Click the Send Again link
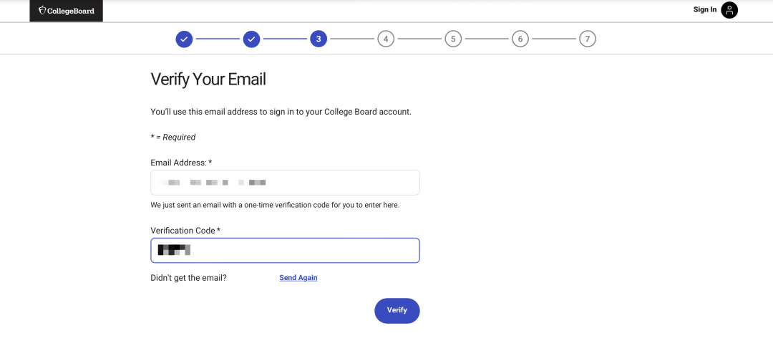 click(298, 278)
